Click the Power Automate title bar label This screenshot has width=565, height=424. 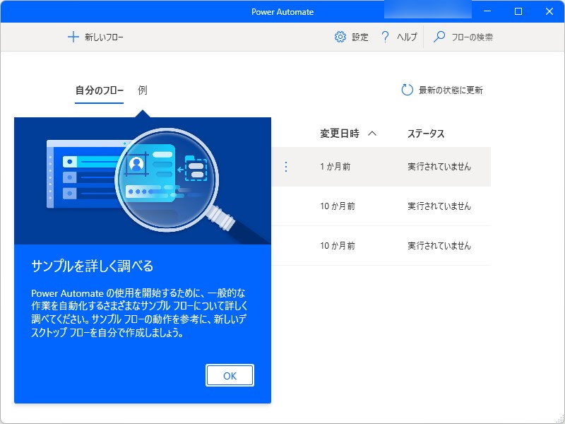pos(282,11)
